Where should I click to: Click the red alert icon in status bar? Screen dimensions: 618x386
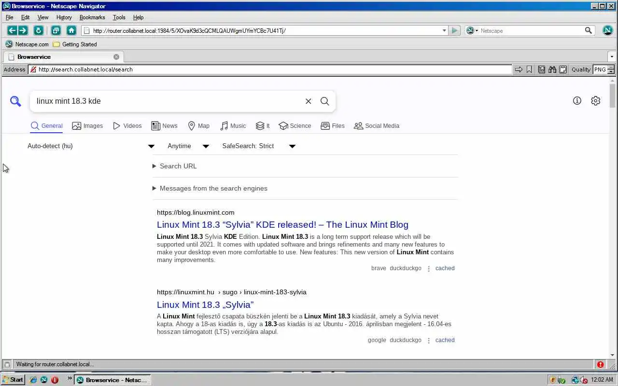(x=600, y=364)
